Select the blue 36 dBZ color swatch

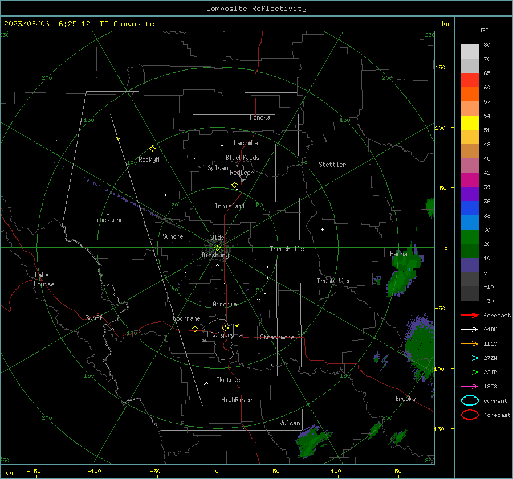tap(470, 208)
